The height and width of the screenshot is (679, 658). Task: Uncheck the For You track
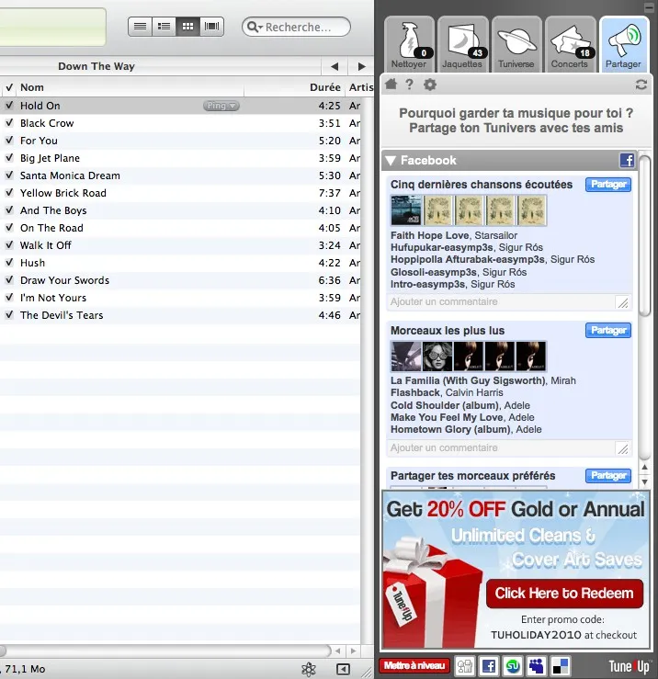[9, 140]
